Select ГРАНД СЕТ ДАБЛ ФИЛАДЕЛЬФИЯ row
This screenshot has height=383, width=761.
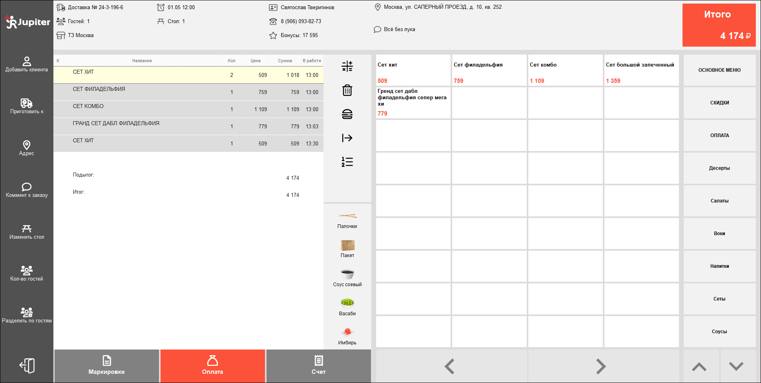[188, 126]
